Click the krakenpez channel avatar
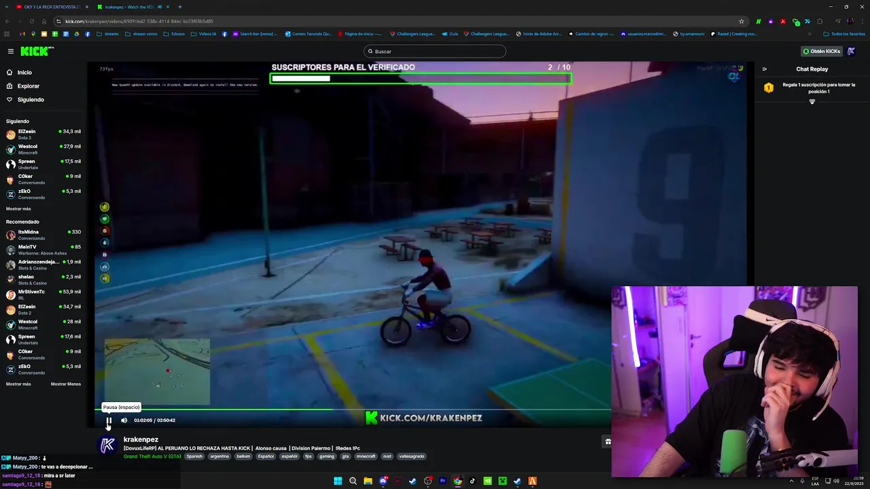This screenshot has height=489, width=870. point(107,446)
